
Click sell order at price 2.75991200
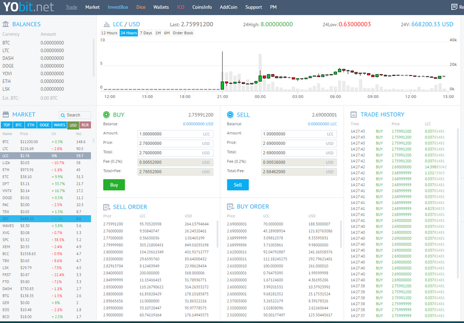(156, 224)
